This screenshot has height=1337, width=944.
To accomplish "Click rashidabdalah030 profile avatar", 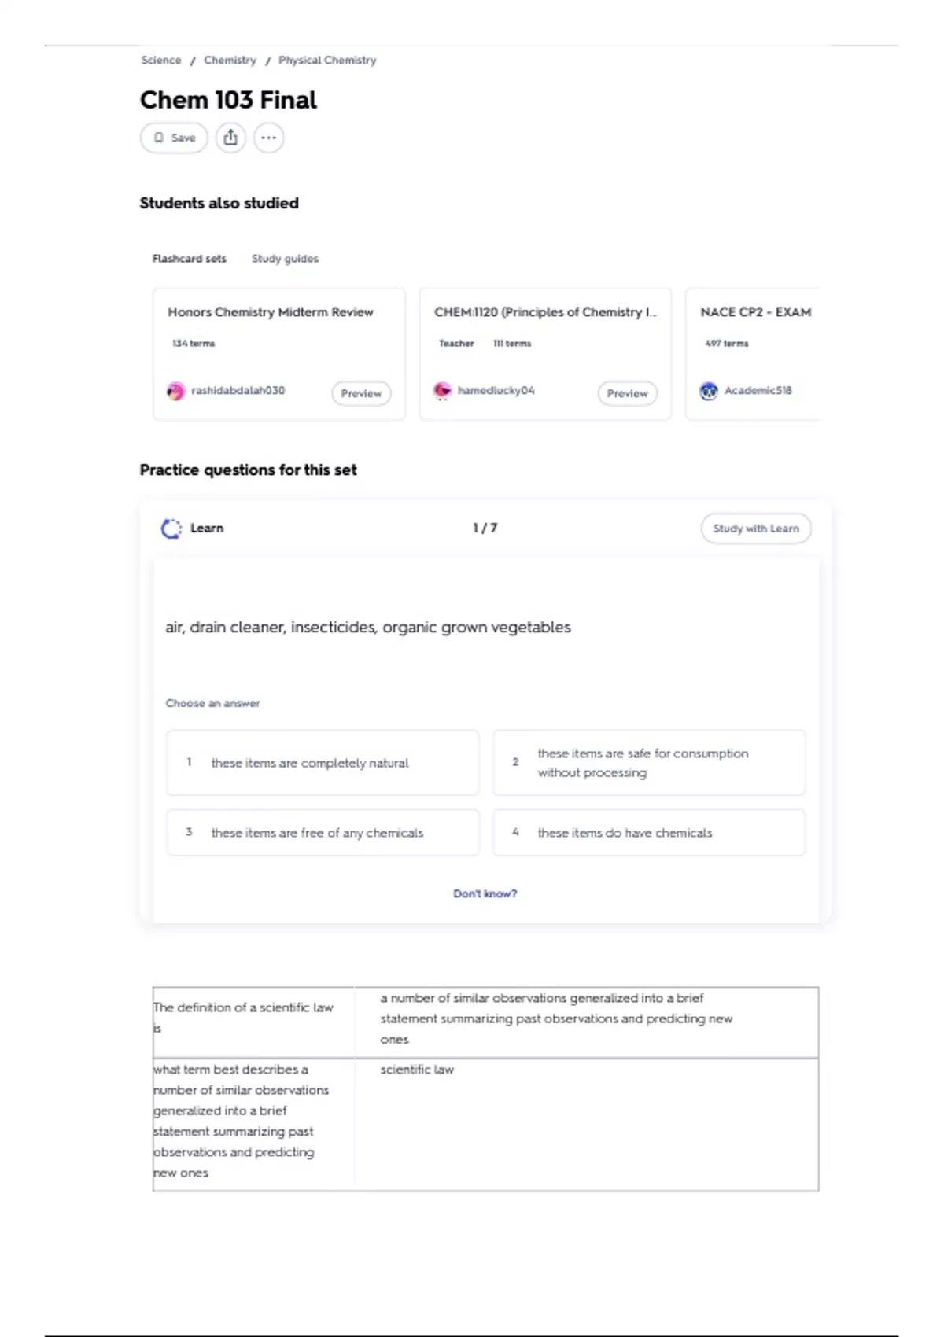I will (x=175, y=391).
